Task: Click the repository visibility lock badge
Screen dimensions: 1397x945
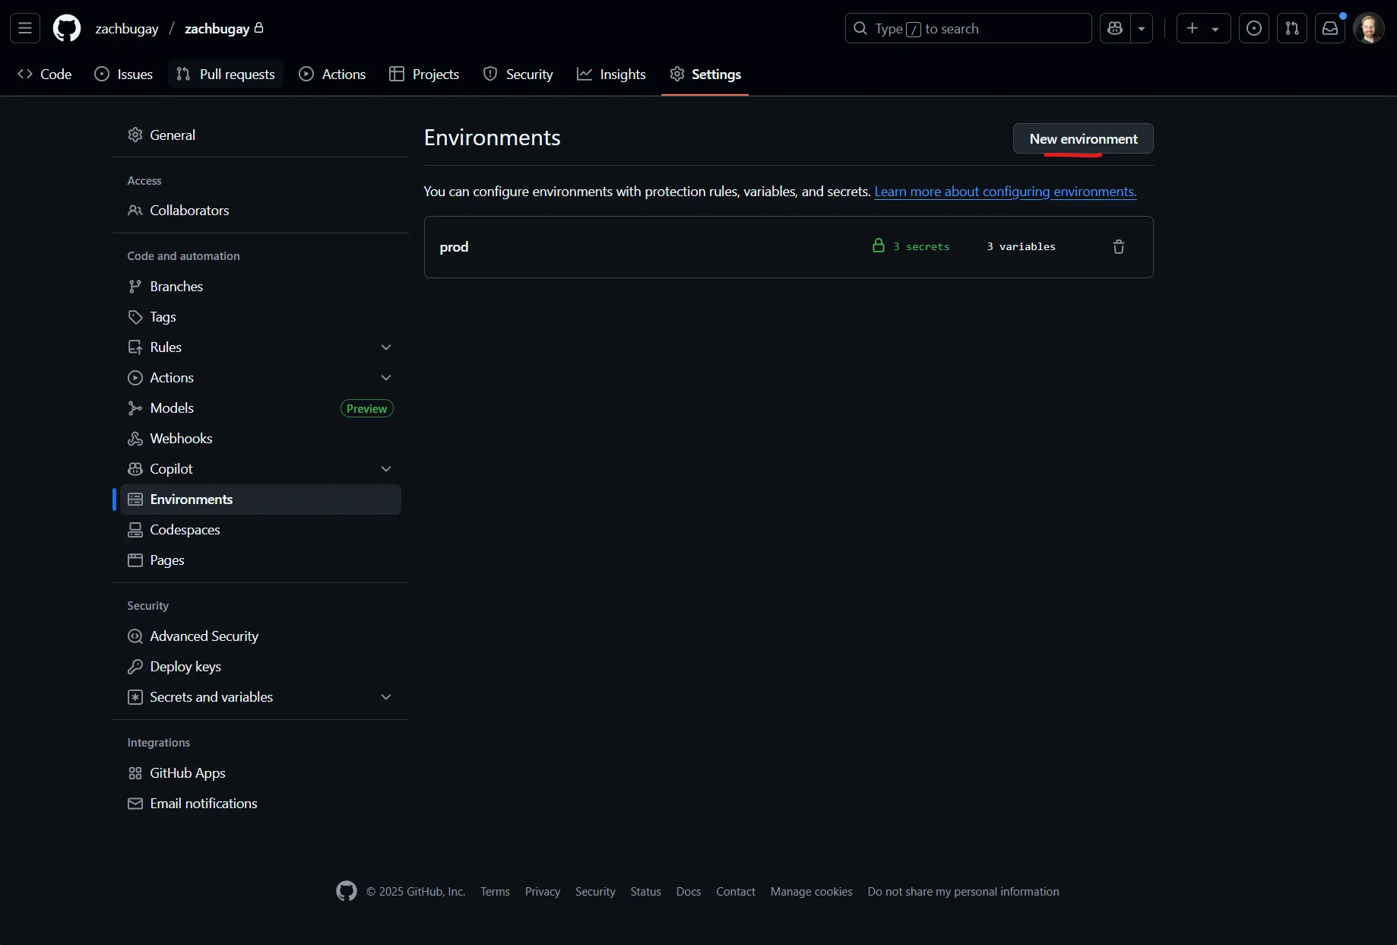Action: (259, 27)
